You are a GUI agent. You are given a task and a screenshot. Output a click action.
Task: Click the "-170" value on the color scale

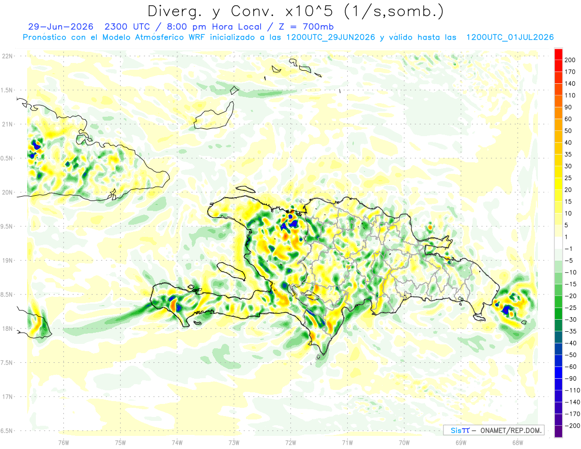[x=573, y=414]
